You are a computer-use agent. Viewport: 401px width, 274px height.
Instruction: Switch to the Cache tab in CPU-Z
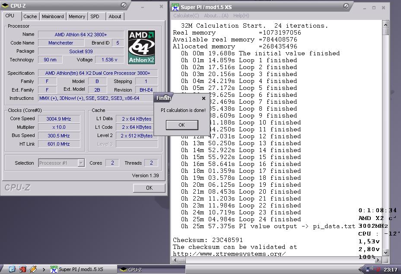point(30,16)
